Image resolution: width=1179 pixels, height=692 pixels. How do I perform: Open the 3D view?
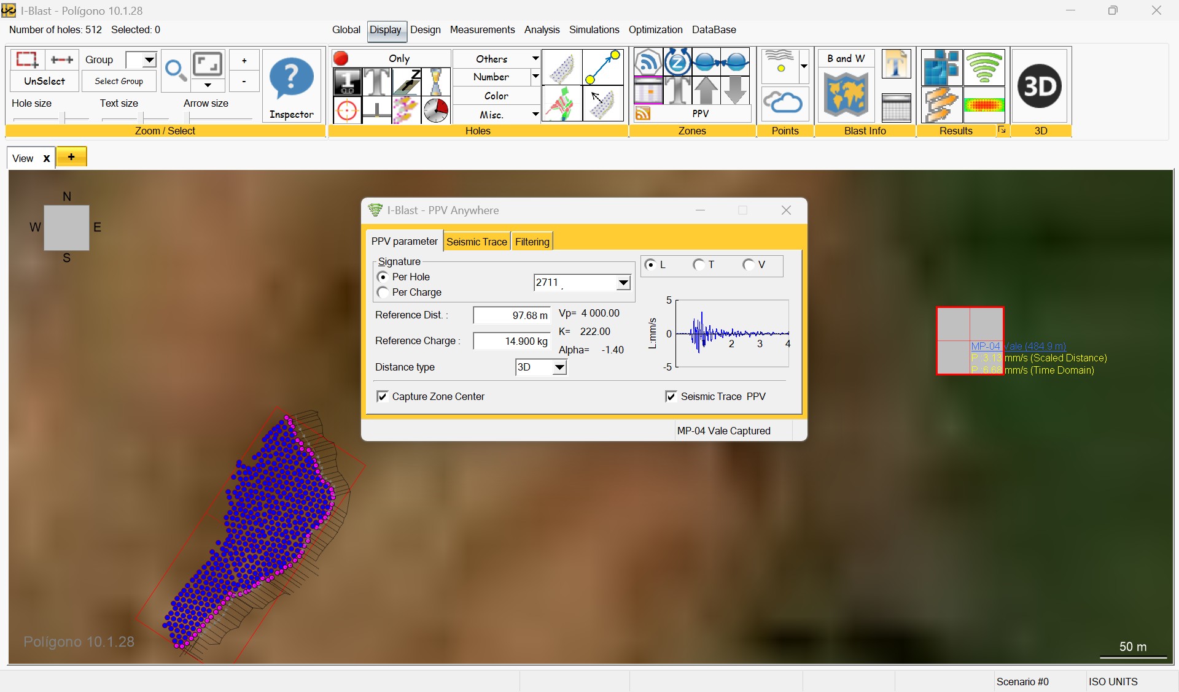pos(1040,87)
